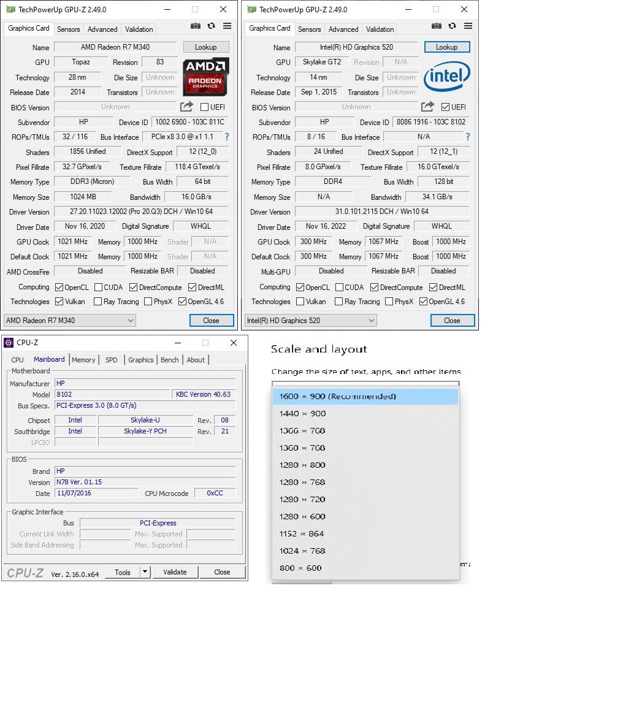Viewport: 623px width, 721px height.
Task: Click the BIOS share/export icon for Radeon R7 M340
Action: pyautogui.click(x=187, y=107)
